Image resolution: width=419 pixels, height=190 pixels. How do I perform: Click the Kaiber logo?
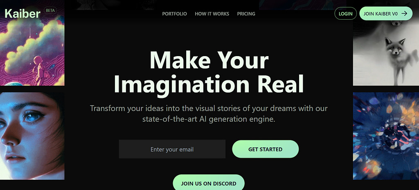(x=23, y=14)
